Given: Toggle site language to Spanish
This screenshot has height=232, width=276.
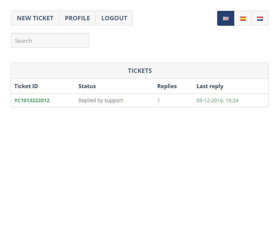Looking at the screenshot, I should 243,18.
